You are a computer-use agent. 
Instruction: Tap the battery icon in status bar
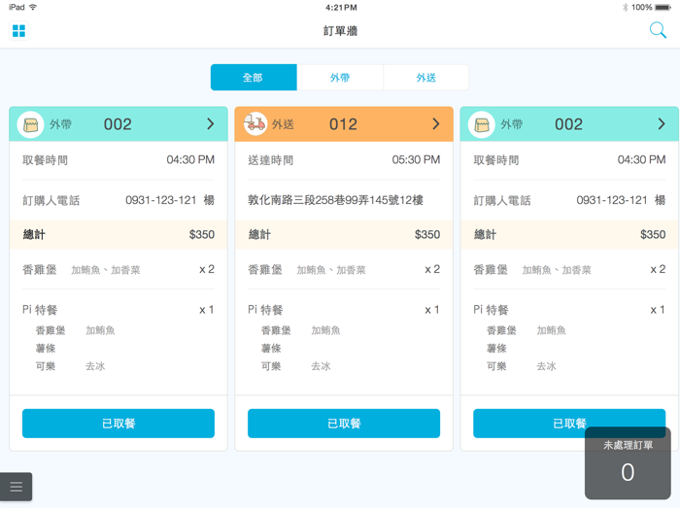663,7
